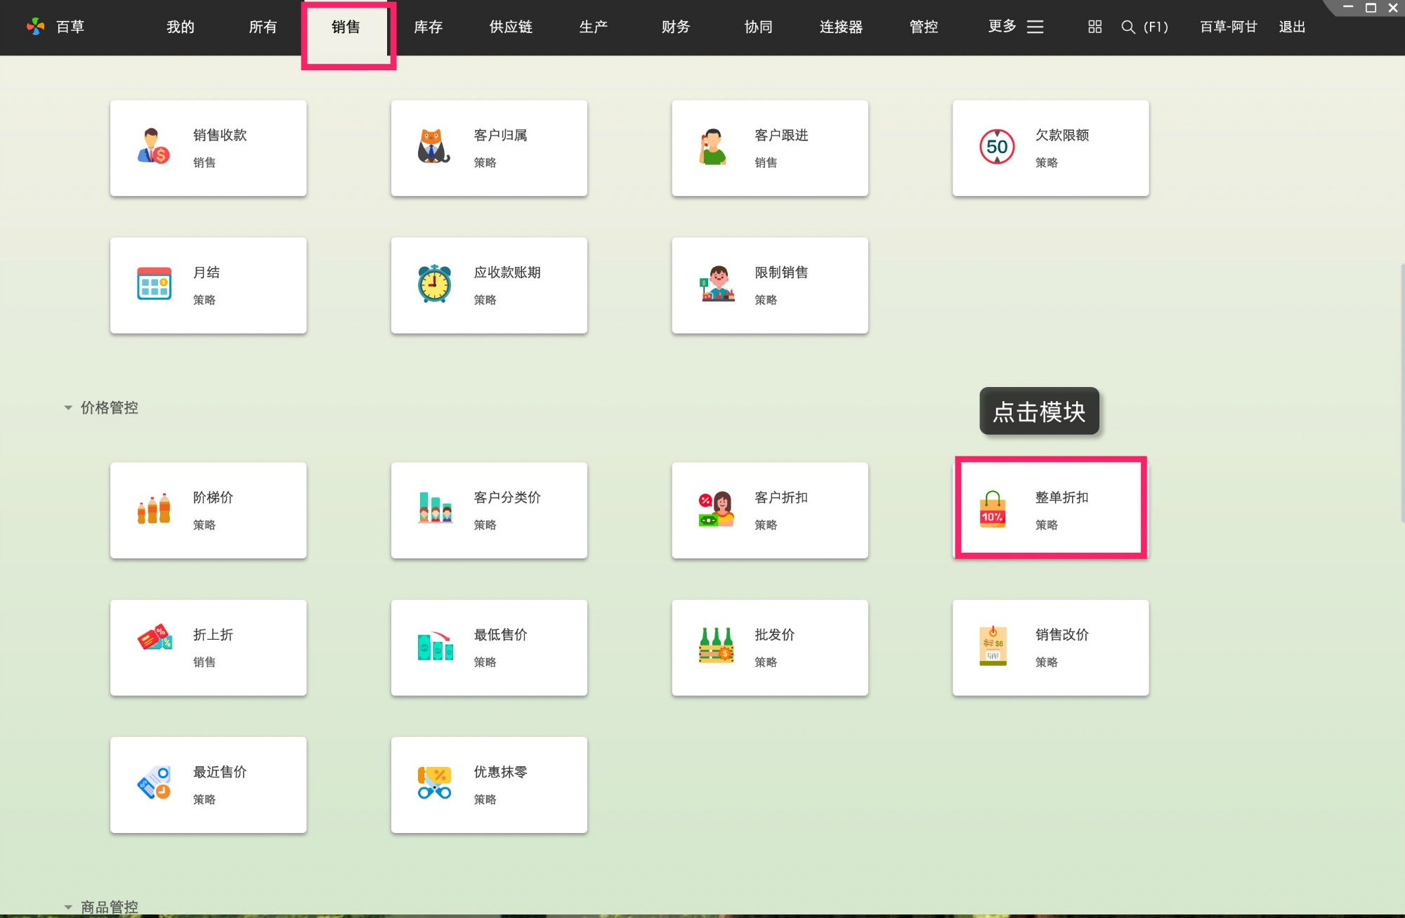The image size is (1405, 918).
Task: Click the apps grid icon near search
Action: 1093,27
